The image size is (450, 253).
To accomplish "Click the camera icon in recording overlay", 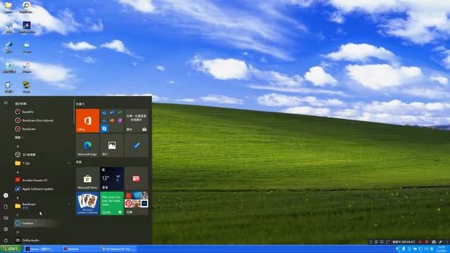I will tap(434, 242).
